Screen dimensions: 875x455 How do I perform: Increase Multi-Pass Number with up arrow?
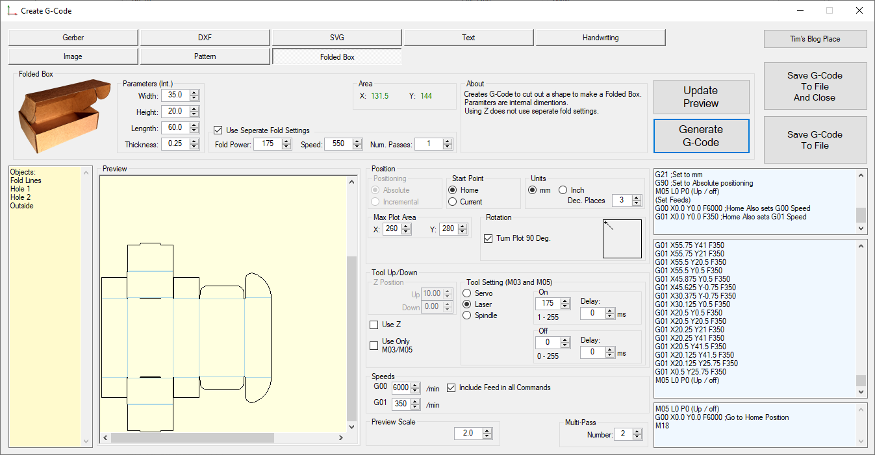coord(636,431)
